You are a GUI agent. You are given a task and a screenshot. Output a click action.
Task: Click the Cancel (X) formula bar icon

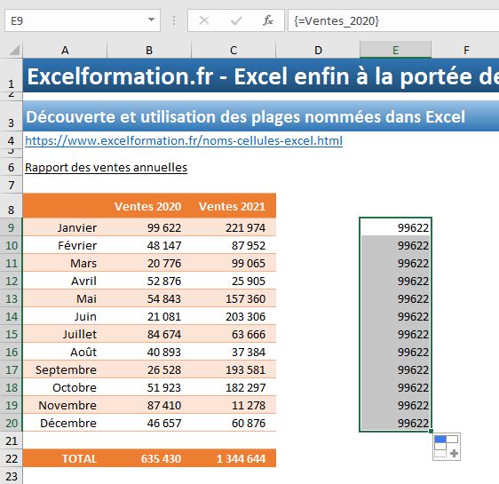tap(204, 20)
